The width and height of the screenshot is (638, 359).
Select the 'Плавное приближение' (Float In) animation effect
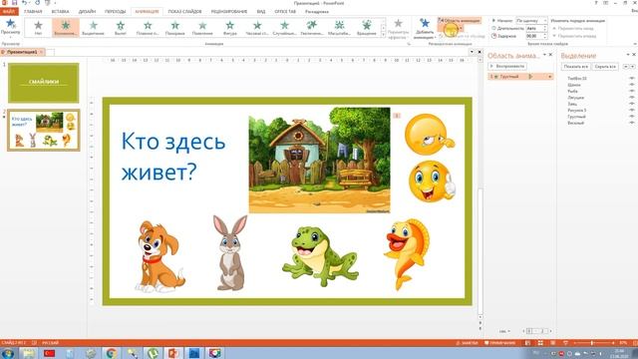pyautogui.click(x=148, y=28)
